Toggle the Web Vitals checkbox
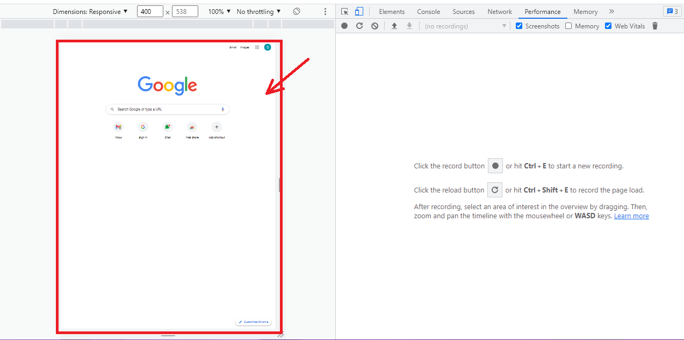This screenshot has width=684, height=340. click(x=608, y=26)
